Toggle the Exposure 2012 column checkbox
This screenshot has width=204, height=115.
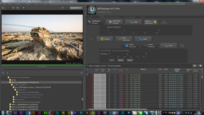[189, 73]
